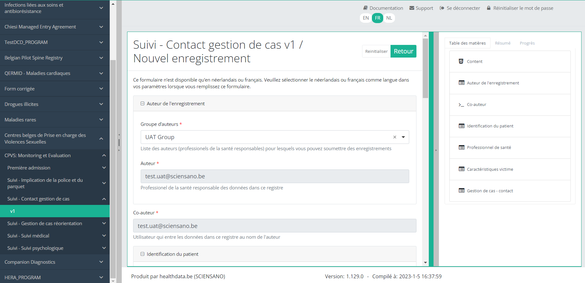Screen dimensions: 585x283
Task: Click the password reset lock icon
Action: (489, 8)
